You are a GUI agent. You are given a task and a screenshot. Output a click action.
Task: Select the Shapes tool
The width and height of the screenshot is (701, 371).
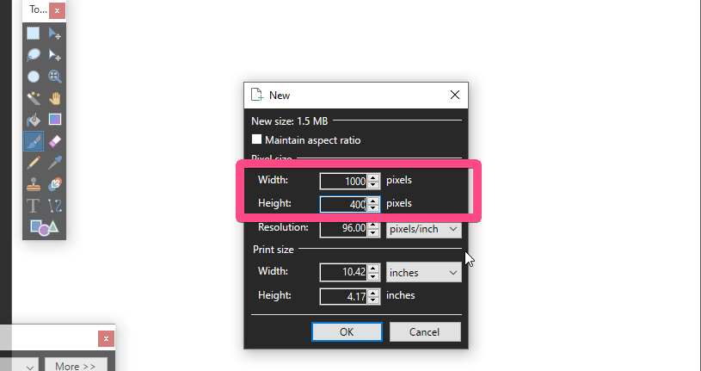tap(44, 228)
